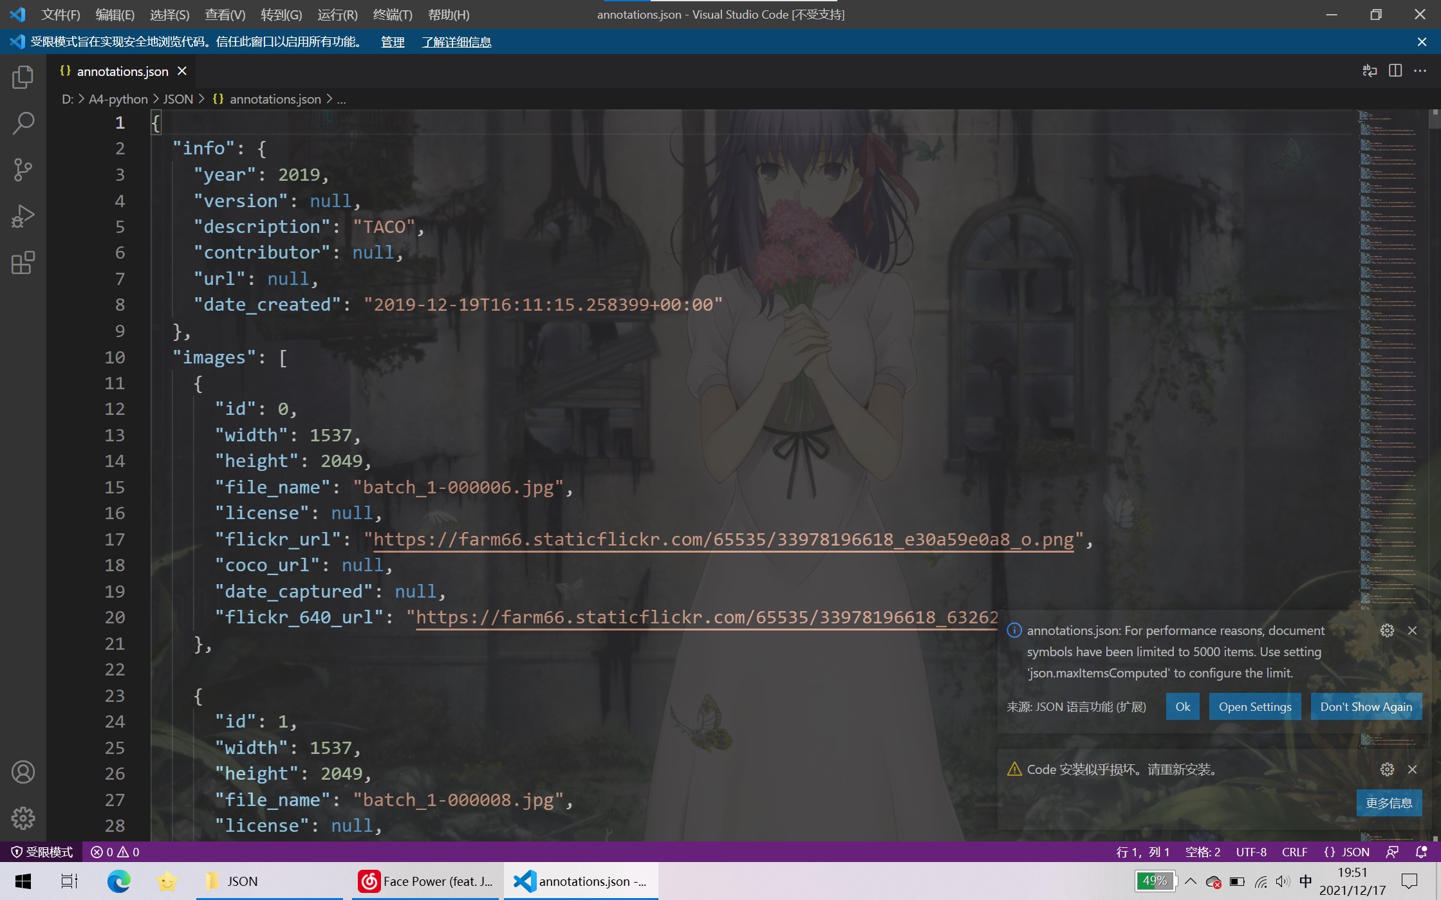Click the annotations.json breadcrumb segment
The width and height of the screenshot is (1441, 900).
[267, 99]
